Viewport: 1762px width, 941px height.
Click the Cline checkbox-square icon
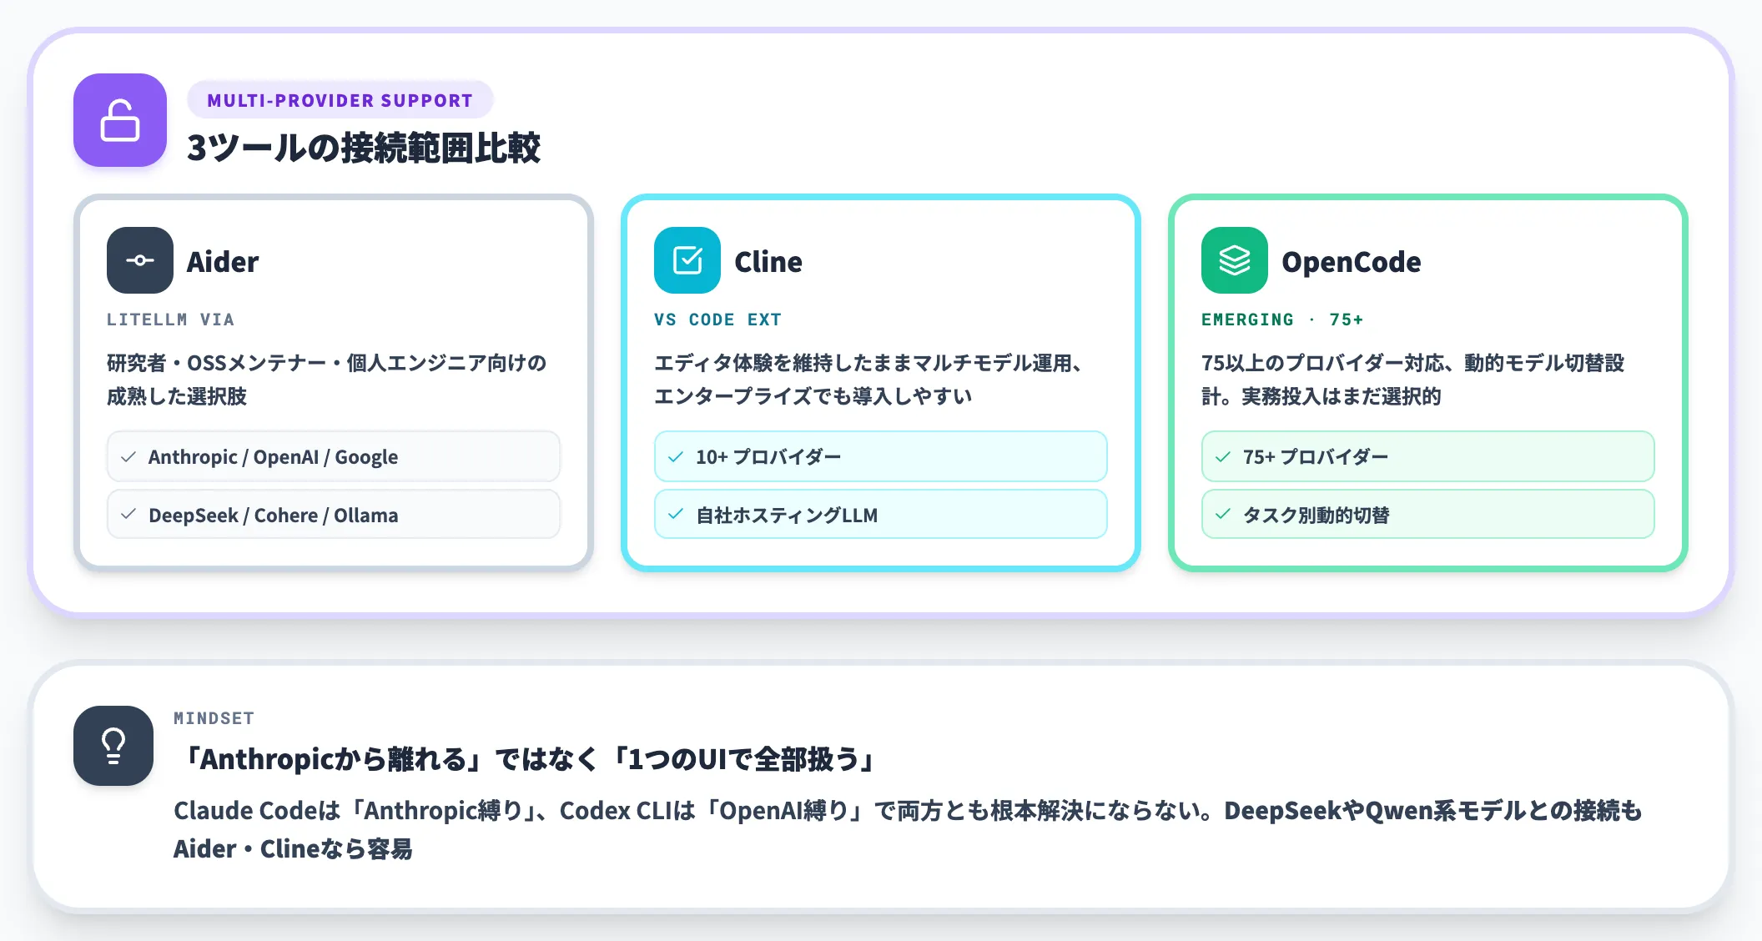[687, 260]
